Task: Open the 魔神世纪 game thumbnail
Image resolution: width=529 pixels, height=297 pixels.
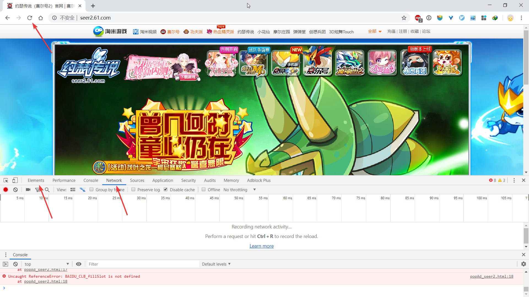Action: 350,63
